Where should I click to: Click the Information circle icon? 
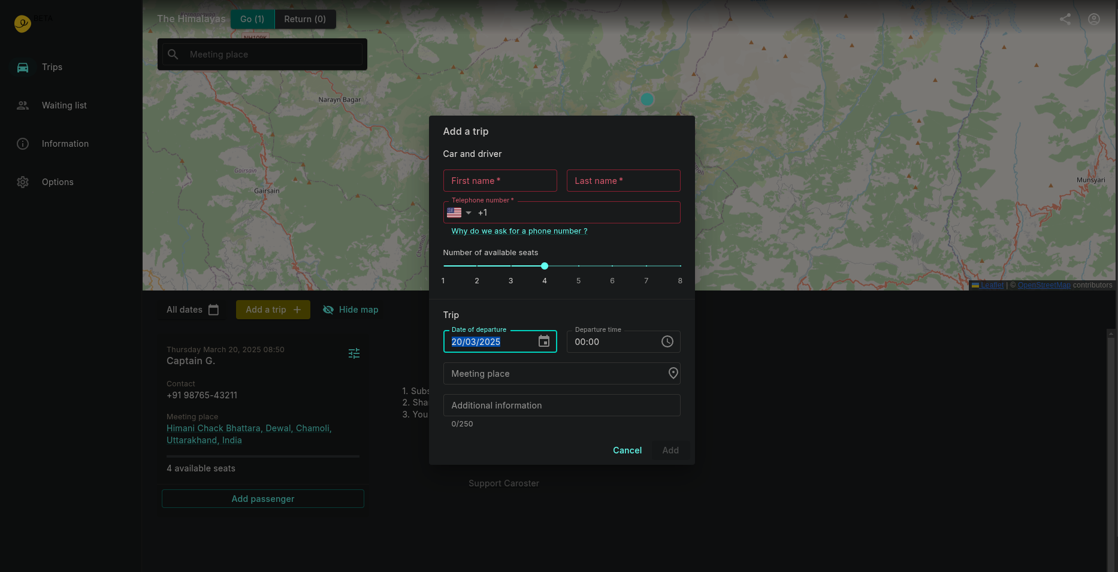pos(23,144)
